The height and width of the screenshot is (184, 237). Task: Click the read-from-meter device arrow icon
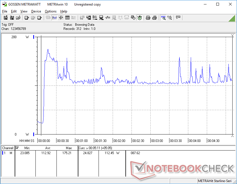pyautogui.click(x=27, y=18)
